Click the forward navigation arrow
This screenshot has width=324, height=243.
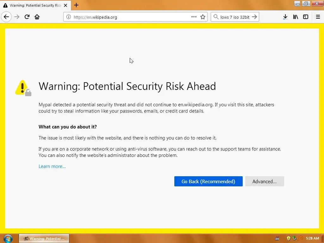pyautogui.click(x=17, y=17)
